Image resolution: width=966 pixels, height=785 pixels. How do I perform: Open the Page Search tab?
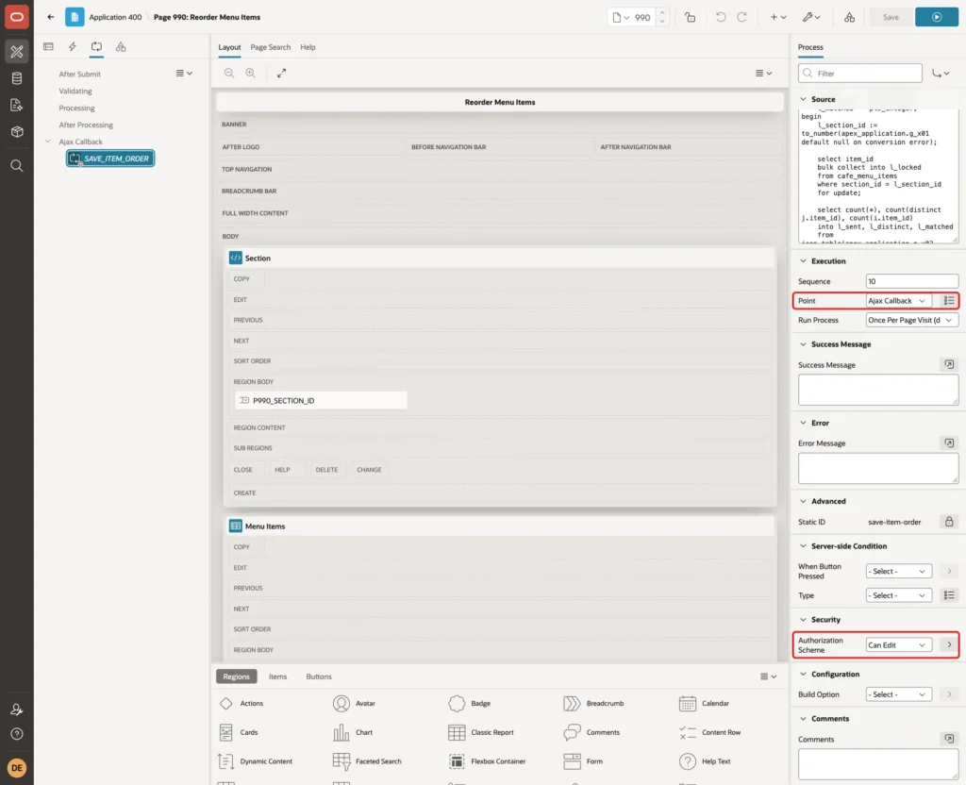click(x=270, y=47)
